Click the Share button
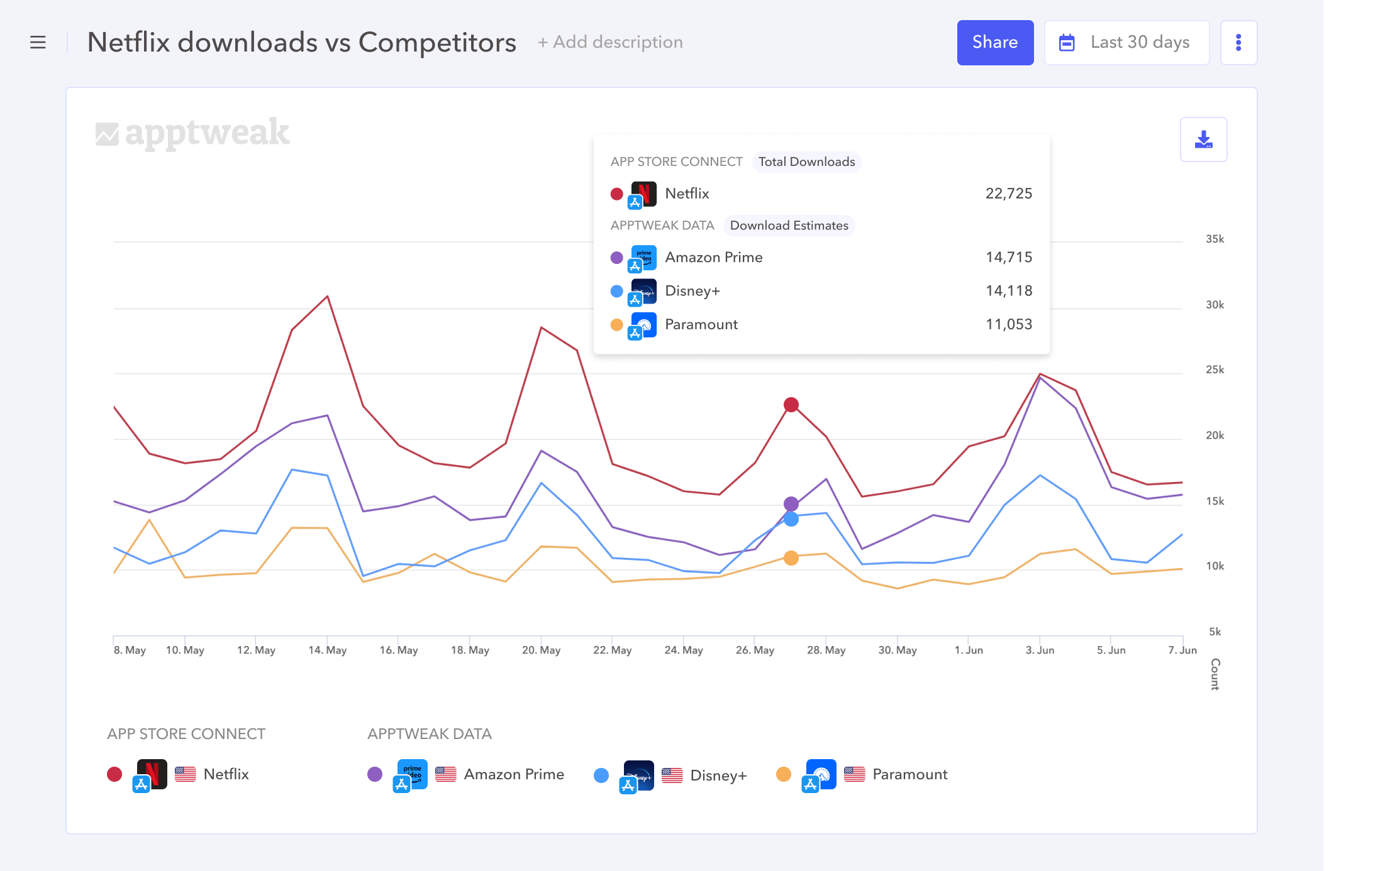 995,42
